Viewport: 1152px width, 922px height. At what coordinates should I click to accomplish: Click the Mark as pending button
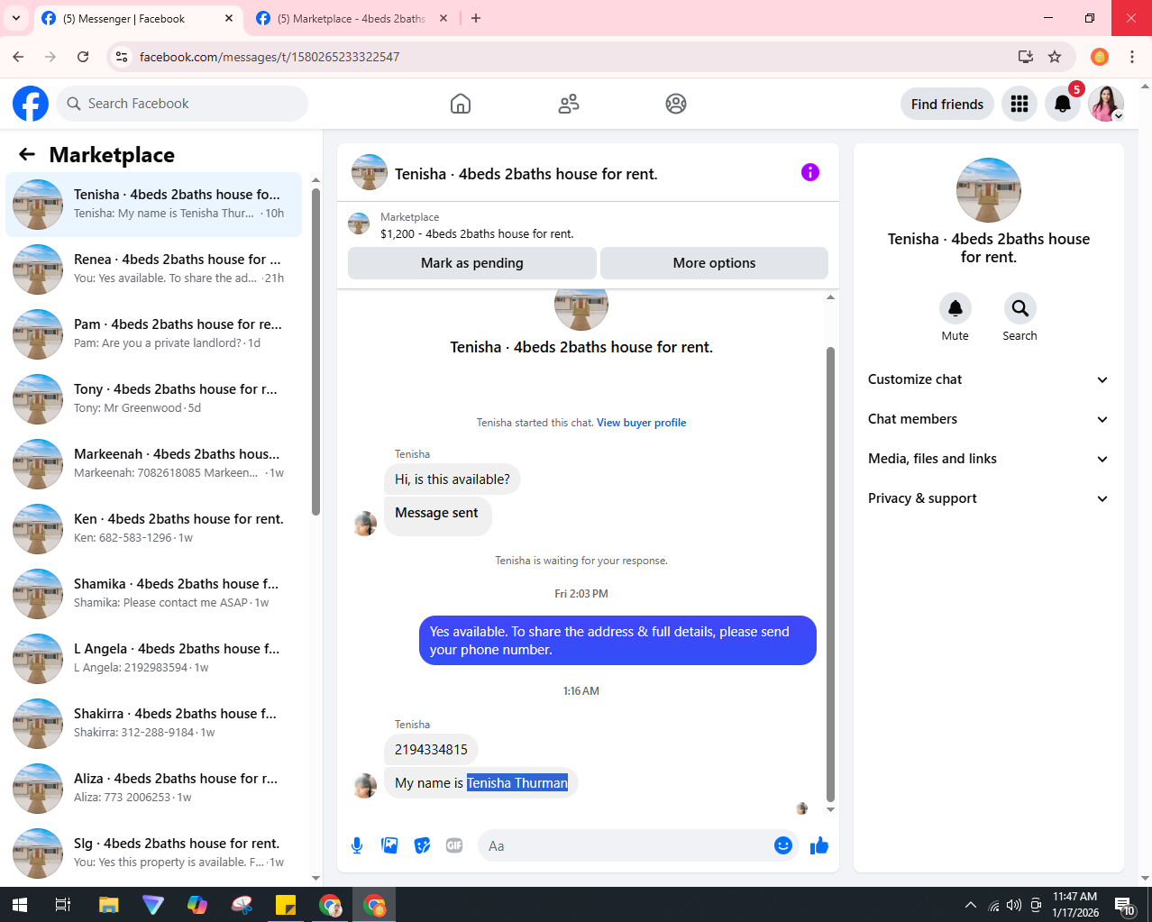tap(472, 263)
